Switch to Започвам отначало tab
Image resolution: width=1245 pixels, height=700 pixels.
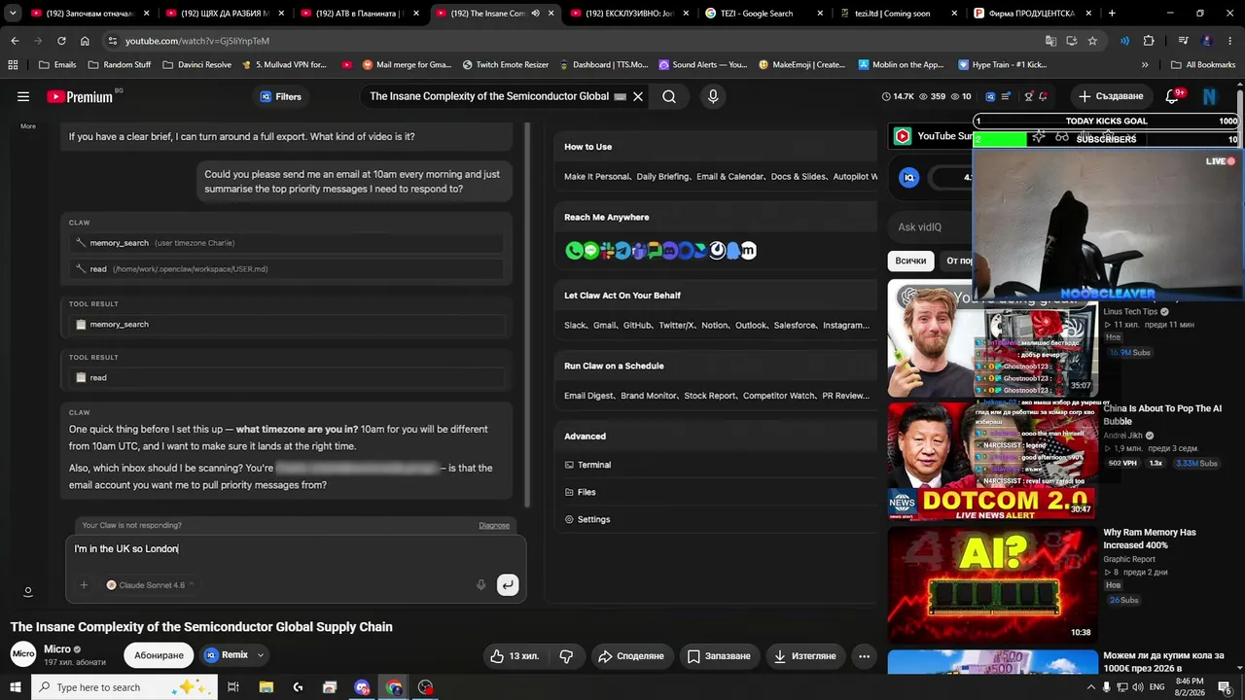(x=90, y=14)
